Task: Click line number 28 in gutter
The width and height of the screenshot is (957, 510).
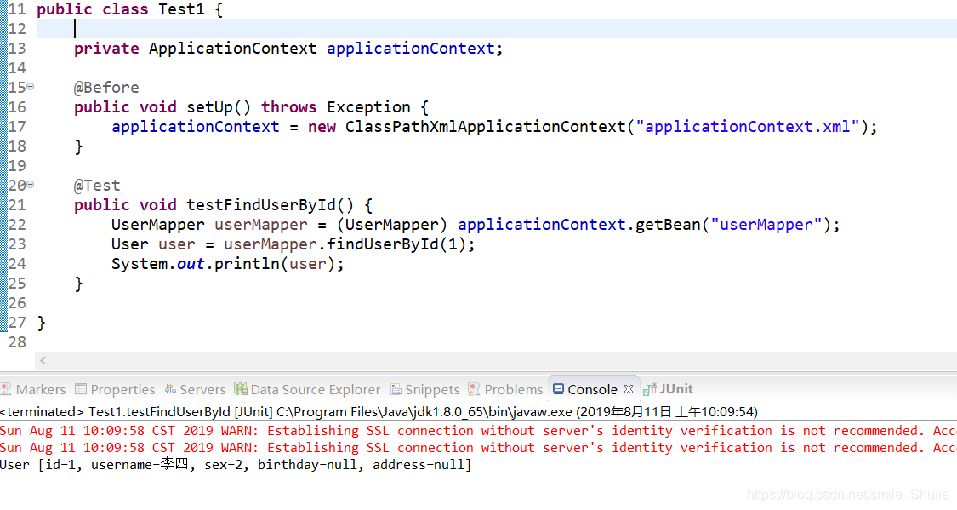Action: [17, 342]
